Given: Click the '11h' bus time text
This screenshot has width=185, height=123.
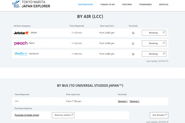Looking at the screenshot, I should coord(16,101).
